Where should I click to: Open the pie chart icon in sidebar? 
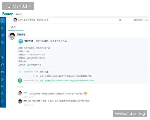click(2, 101)
